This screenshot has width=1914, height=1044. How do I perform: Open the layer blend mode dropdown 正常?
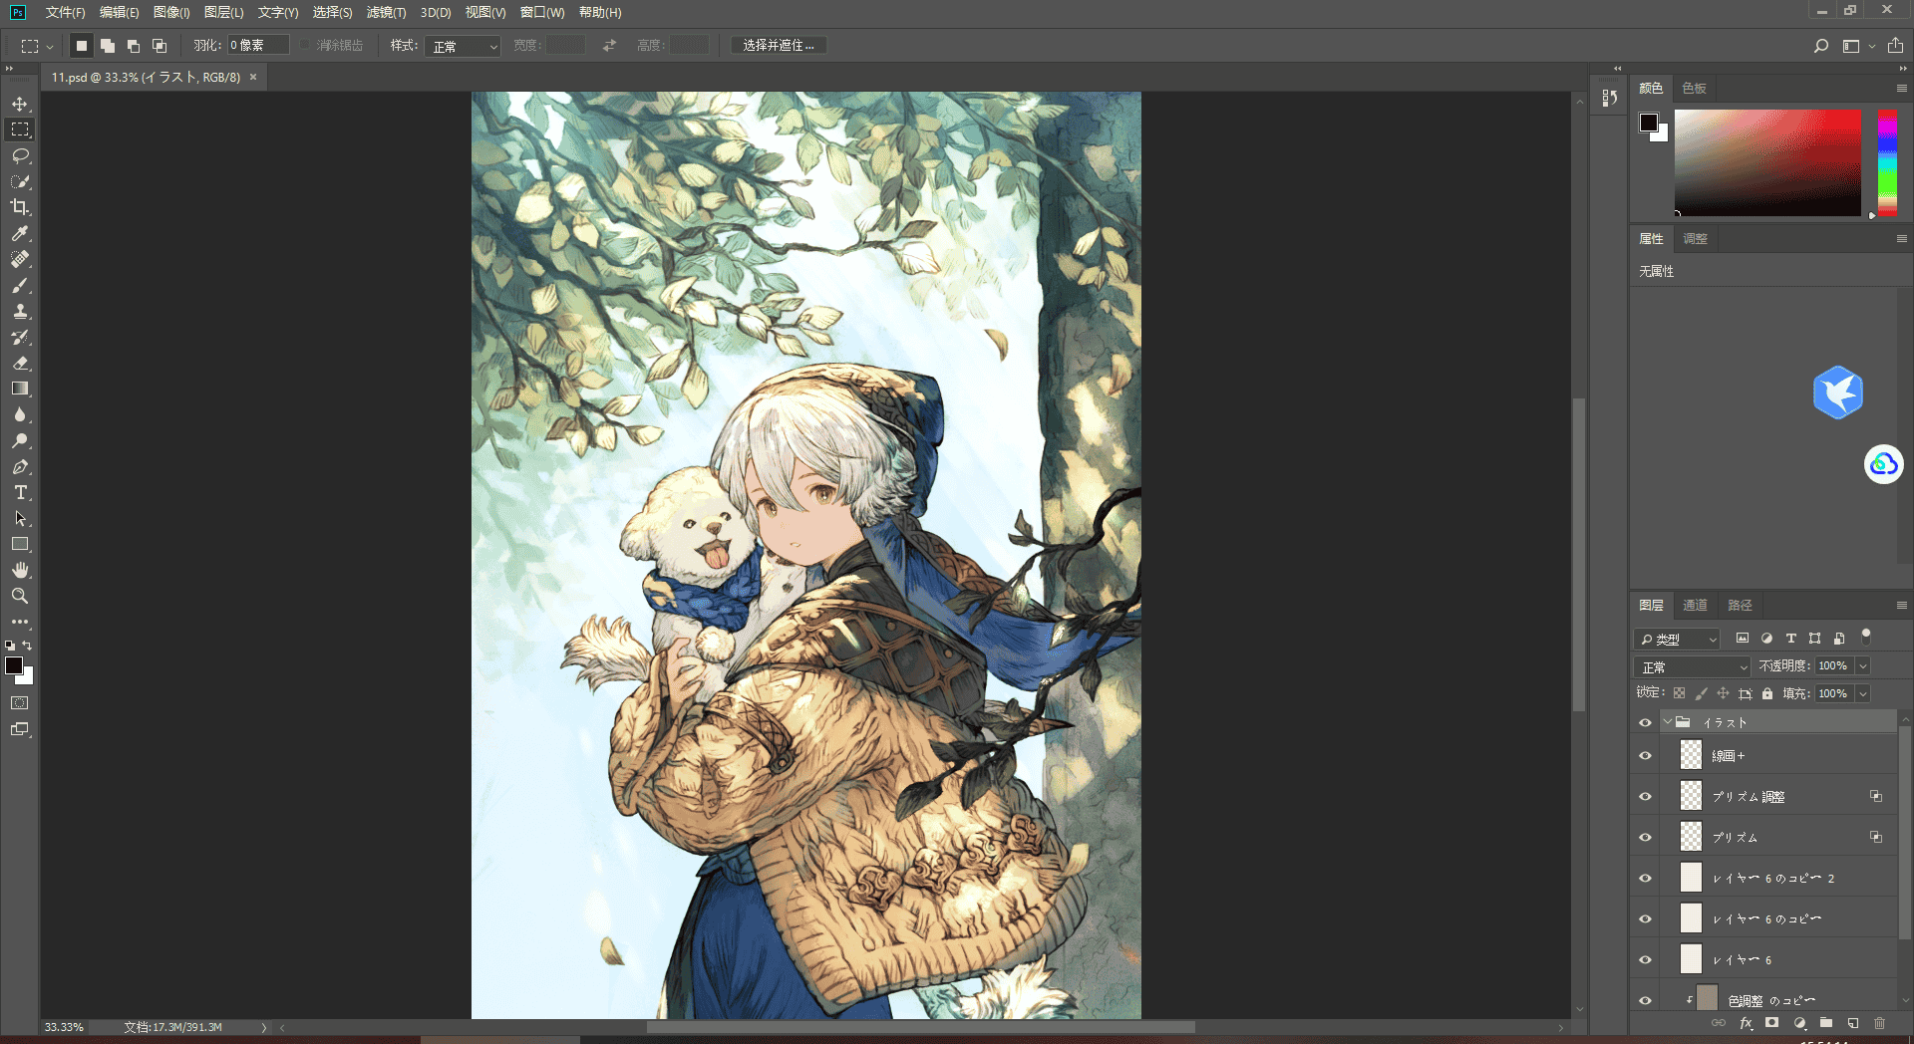[x=1693, y=666]
